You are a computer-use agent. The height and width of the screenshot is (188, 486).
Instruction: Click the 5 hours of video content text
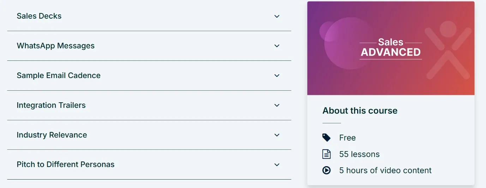[x=385, y=170]
